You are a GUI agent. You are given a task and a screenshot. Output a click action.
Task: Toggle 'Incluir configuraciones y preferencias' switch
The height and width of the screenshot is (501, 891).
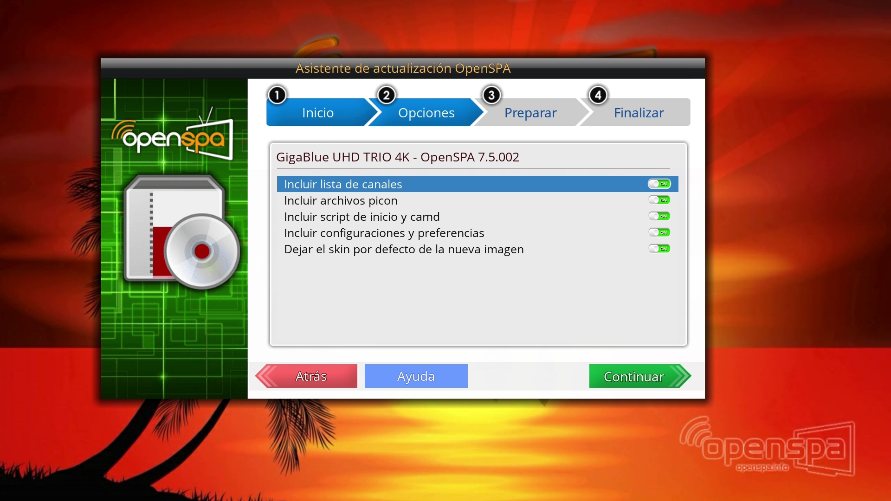[x=659, y=233]
